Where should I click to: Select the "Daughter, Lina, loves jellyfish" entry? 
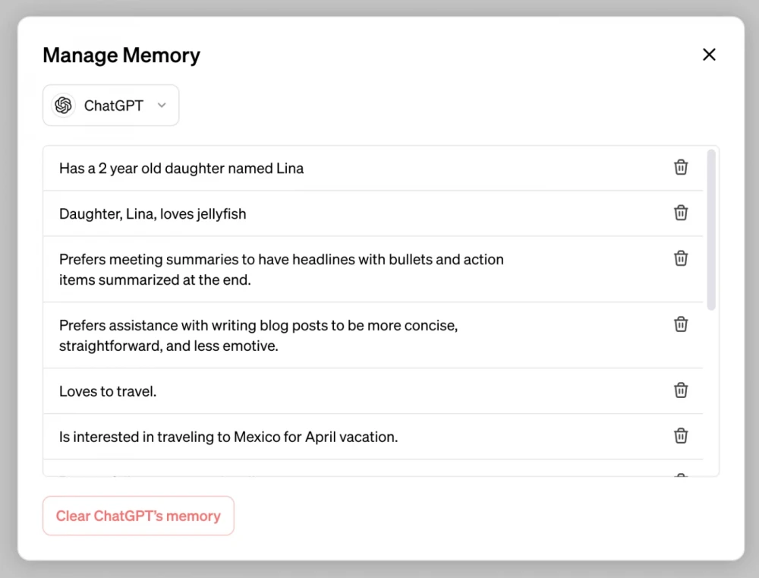point(153,214)
